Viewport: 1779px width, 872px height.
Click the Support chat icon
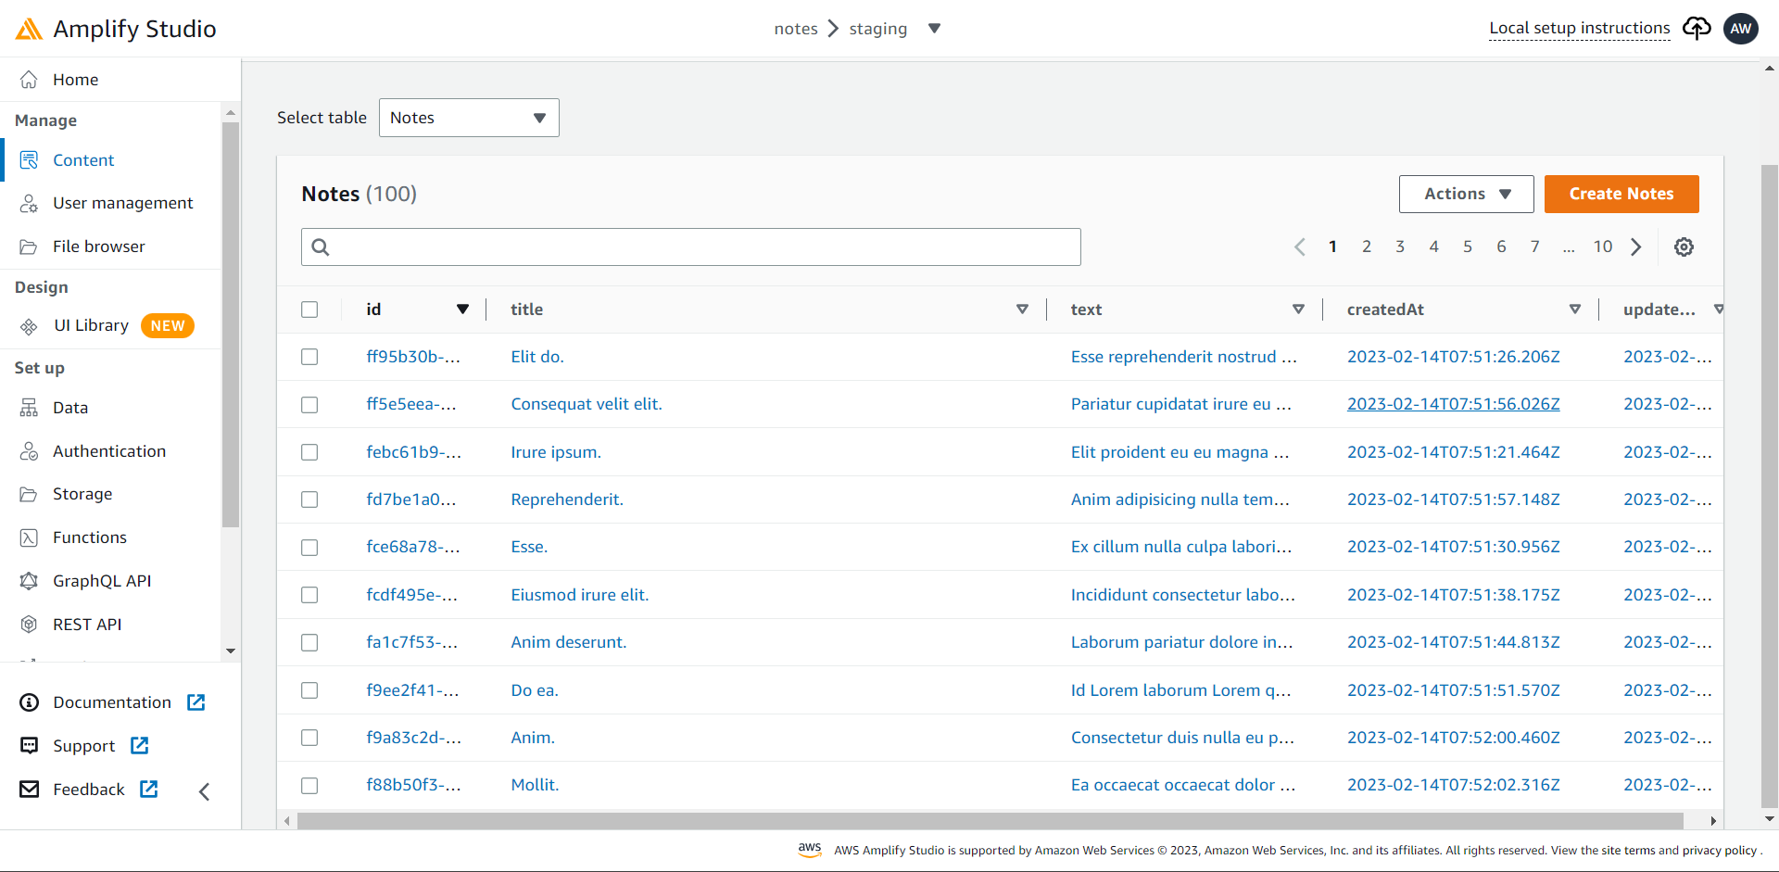point(30,746)
